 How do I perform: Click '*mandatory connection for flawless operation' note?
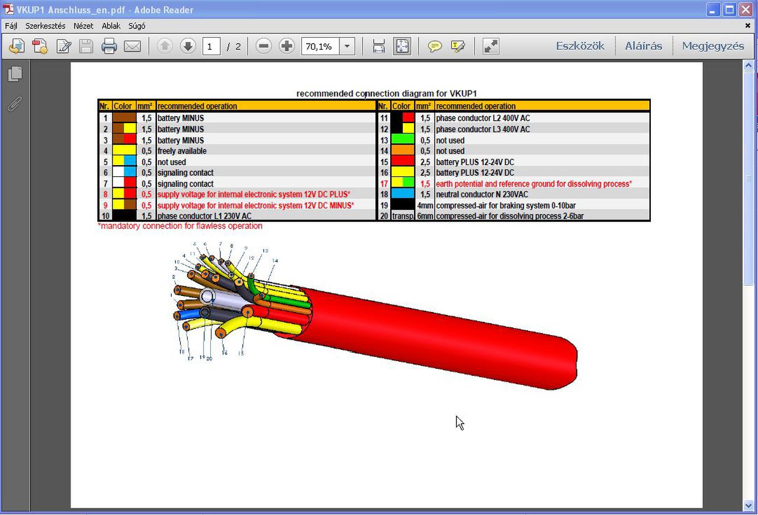point(180,226)
